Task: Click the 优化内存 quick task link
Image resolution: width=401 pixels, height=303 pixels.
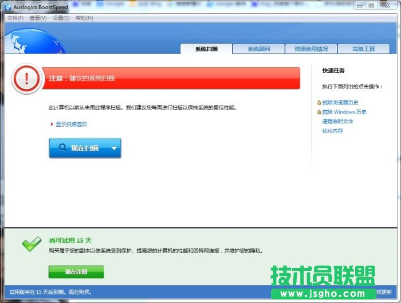Action: [333, 131]
